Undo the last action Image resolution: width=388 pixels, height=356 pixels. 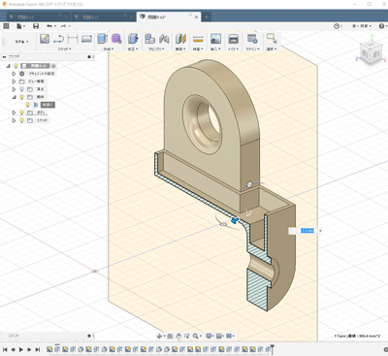(49, 26)
